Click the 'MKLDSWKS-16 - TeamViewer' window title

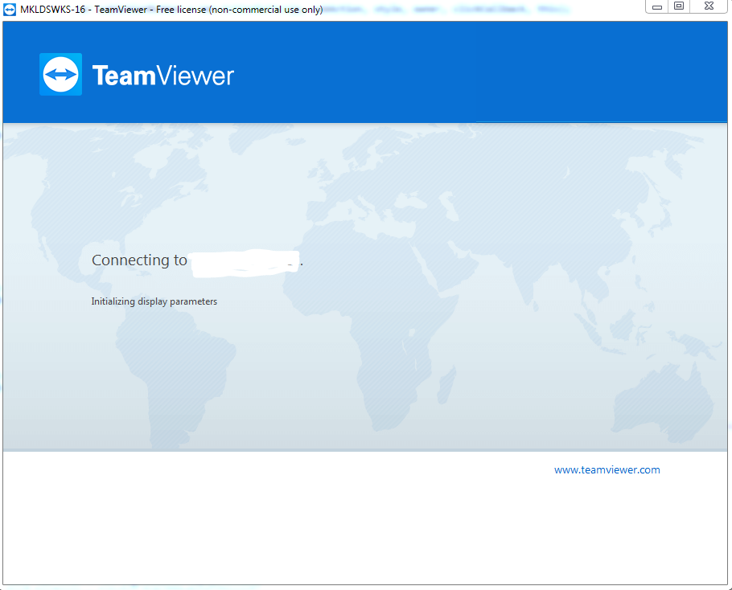pos(171,10)
